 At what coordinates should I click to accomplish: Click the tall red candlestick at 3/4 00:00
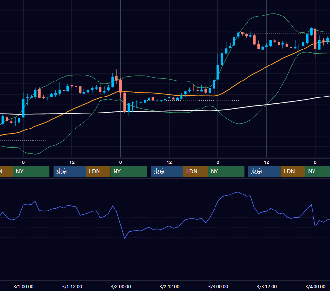[315, 39]
